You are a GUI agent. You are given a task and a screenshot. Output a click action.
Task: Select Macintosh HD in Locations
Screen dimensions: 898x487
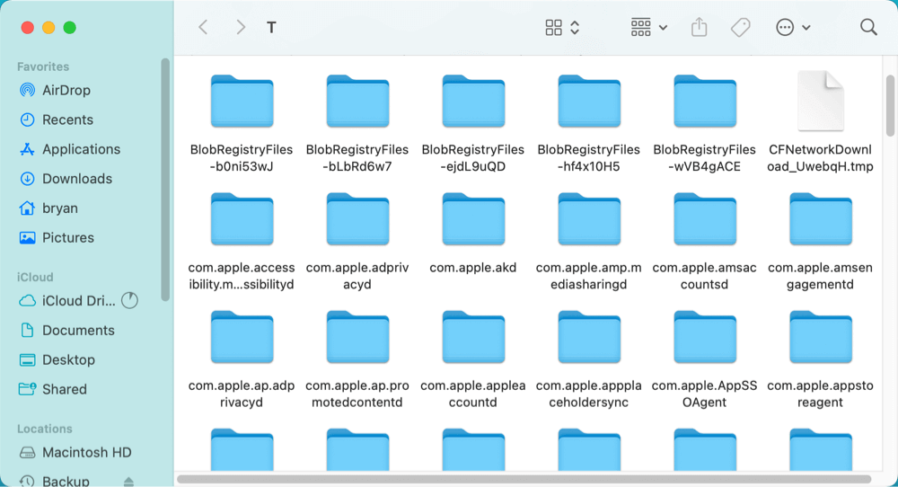click(x=86, y=453)
